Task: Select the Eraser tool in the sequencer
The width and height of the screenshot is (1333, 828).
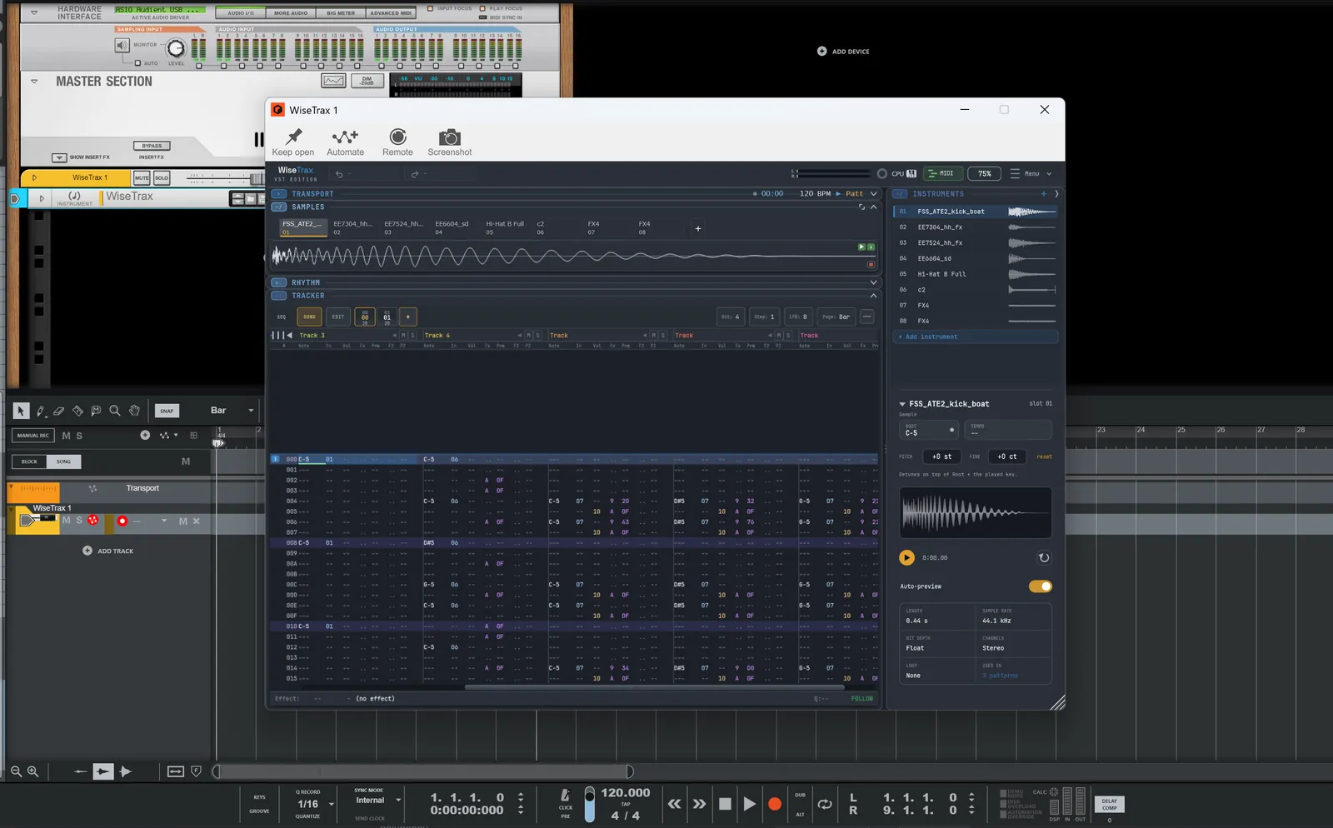Action: coord(58,411)
